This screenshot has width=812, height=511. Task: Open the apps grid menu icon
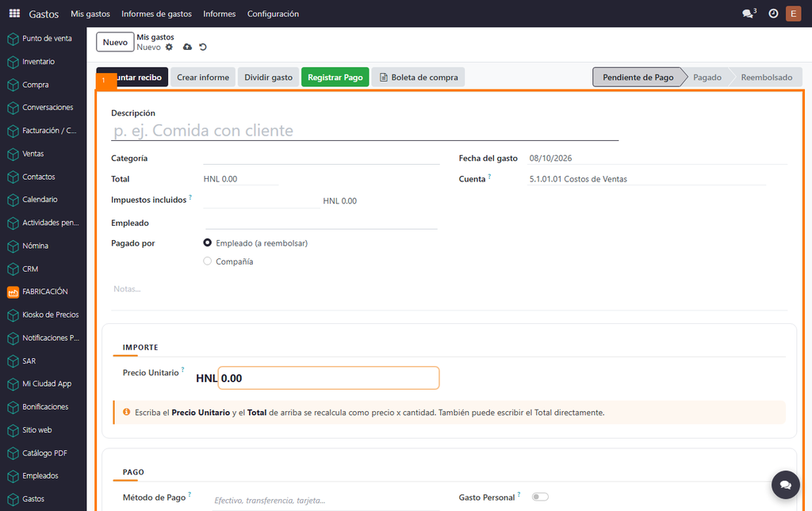click(x=14, y=13)
